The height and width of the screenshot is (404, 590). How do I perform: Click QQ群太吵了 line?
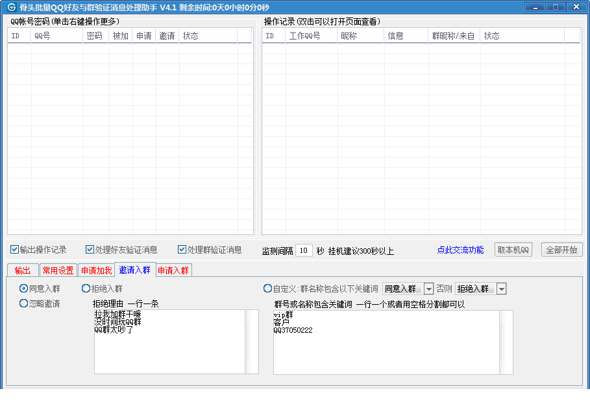point(114,330)
